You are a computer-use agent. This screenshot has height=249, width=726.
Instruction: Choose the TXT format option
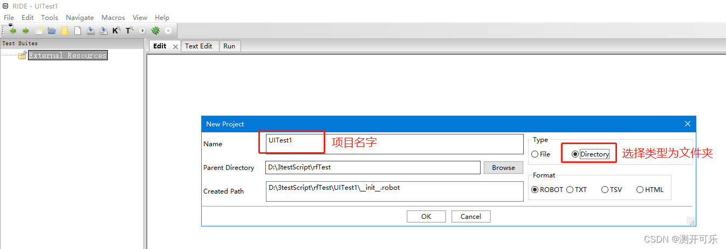point(577,189)
